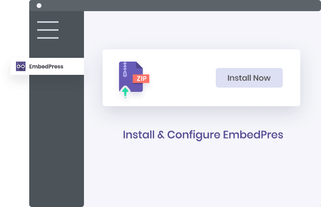The height and width of the screenshot is (207, 321).
Task: Click the EmbedPress infinity logo icon
Action: (21, 66)
